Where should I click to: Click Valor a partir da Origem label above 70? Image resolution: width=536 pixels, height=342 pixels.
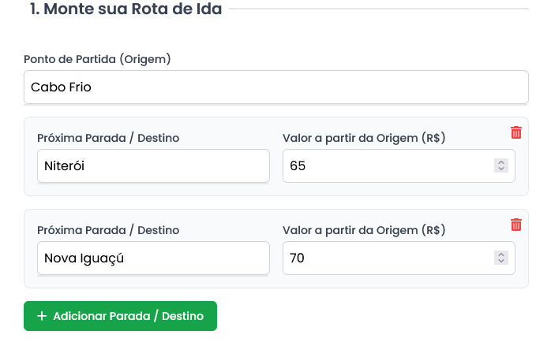click(364, 230)
